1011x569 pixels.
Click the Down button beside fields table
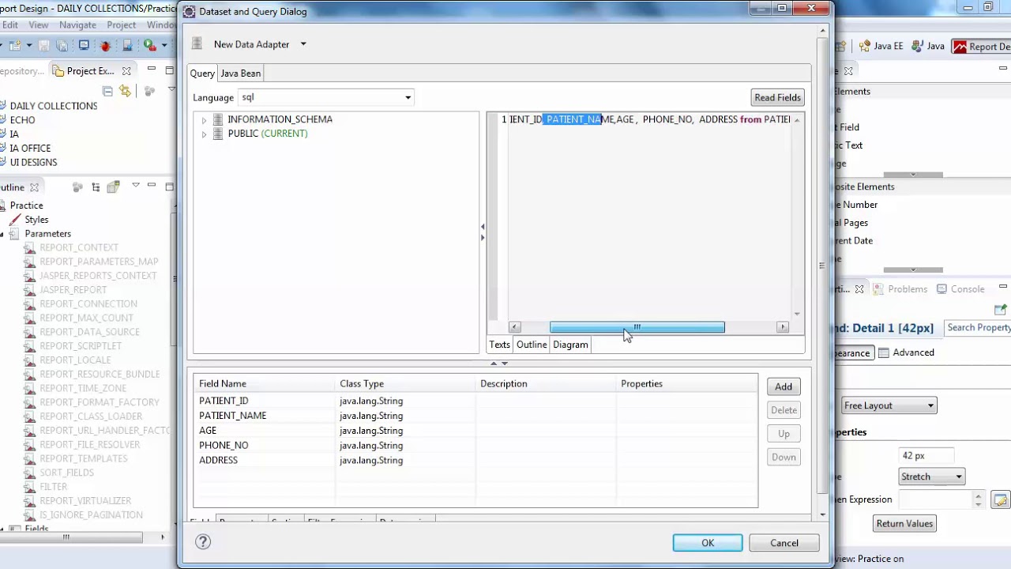tap(784, 458)
